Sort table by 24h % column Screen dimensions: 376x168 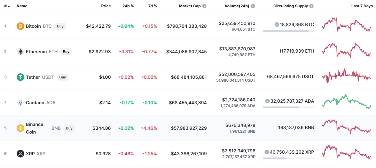tap(128, 6)
